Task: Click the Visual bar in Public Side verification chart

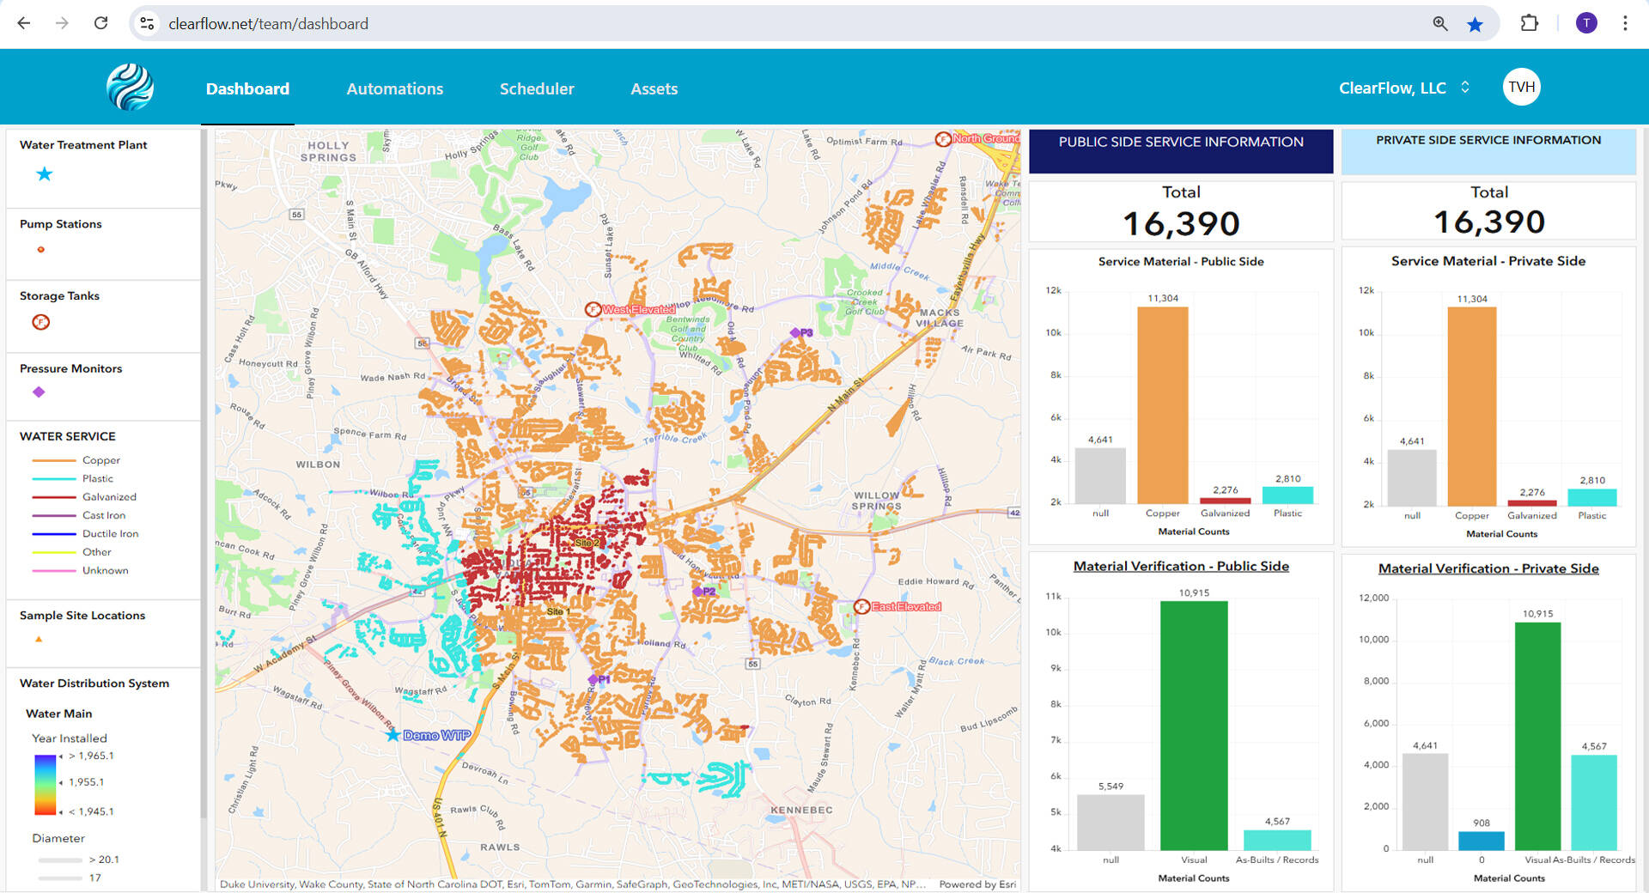Action: [1194, 726]
